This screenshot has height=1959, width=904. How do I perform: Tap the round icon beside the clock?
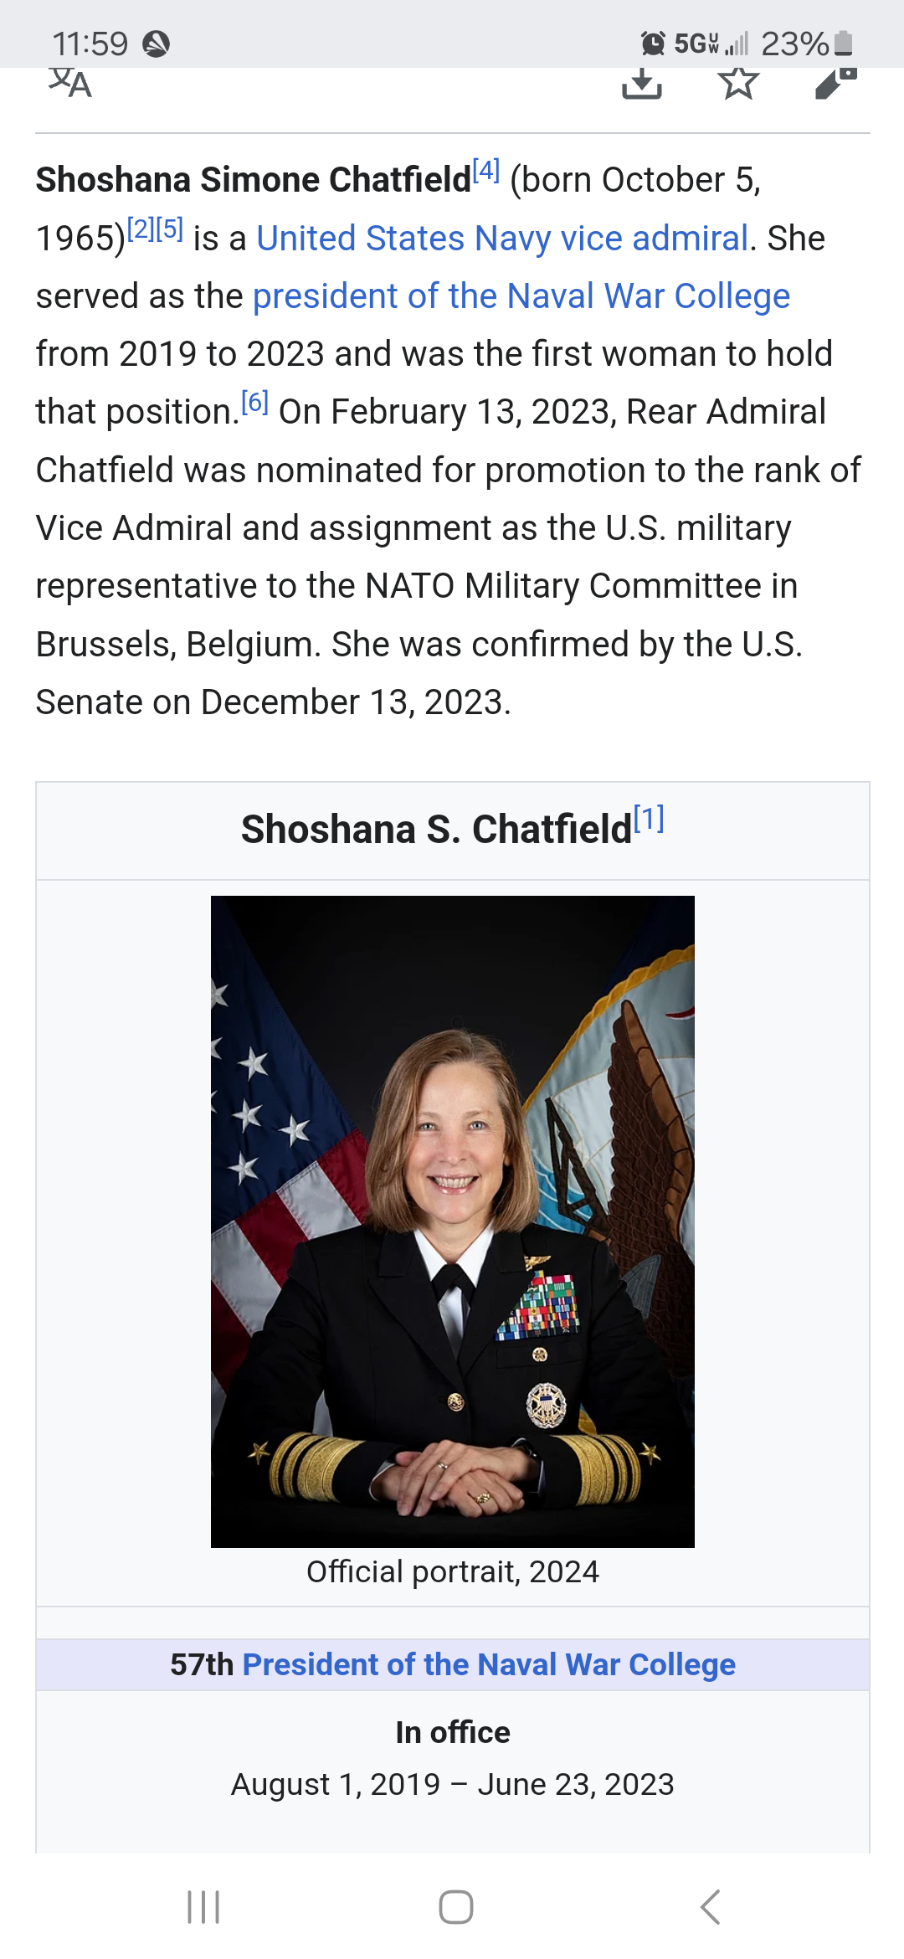(157, 44)
